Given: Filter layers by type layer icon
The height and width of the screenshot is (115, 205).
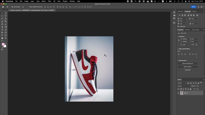Looking at the screenshot, I should [x=193, y=83].
